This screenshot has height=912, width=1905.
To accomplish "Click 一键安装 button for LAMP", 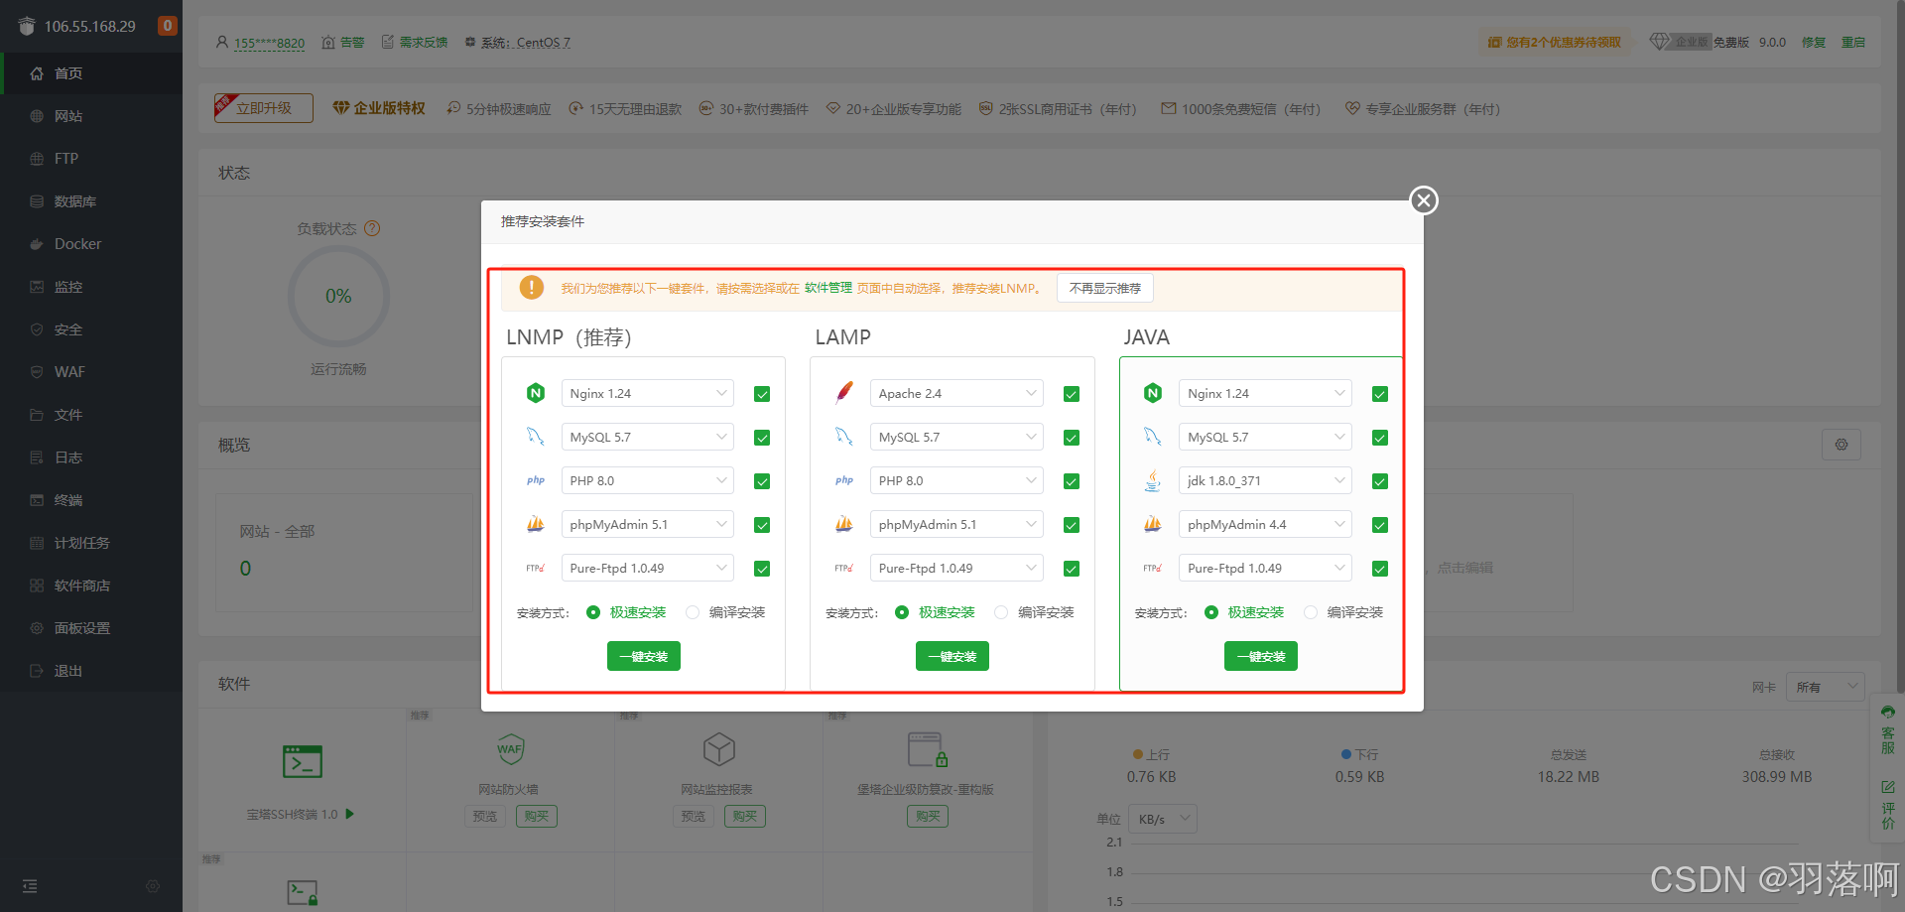I will 952,656.
